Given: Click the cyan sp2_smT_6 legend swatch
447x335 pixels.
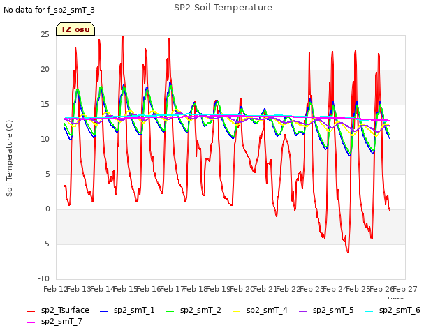Looking at the screenshot, I should point(369,311).
